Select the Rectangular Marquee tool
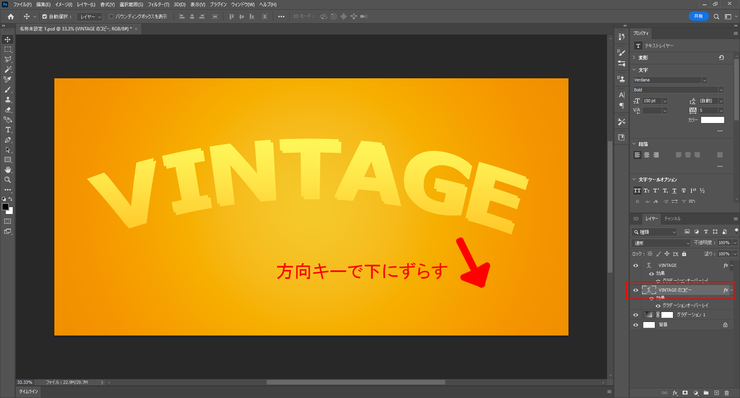Image resolution: width=740 pixels, height=398 pixels. (x=8, y=49)
